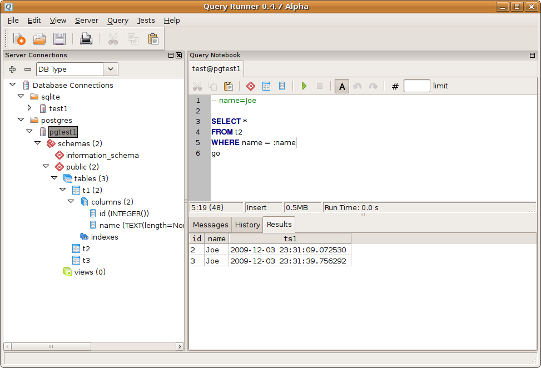Click the horizontal scrollbar thumb in the tree panel
The width and height of the screenshot is (541, 368).
coord(51,346)
